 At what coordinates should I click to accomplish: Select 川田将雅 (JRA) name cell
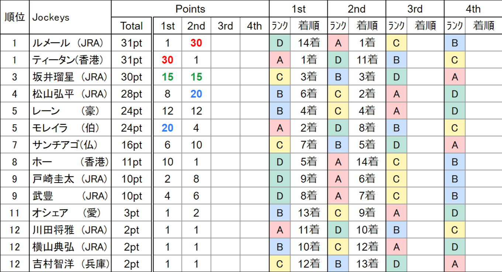click(x=70, y=230)
